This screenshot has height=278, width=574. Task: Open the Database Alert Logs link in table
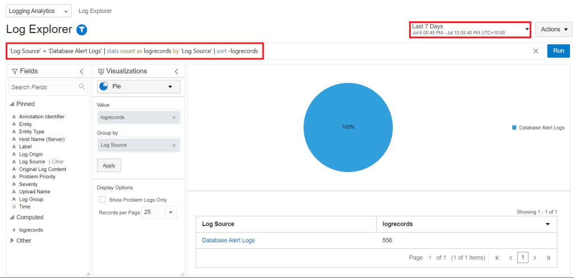[x=228, y=240]
